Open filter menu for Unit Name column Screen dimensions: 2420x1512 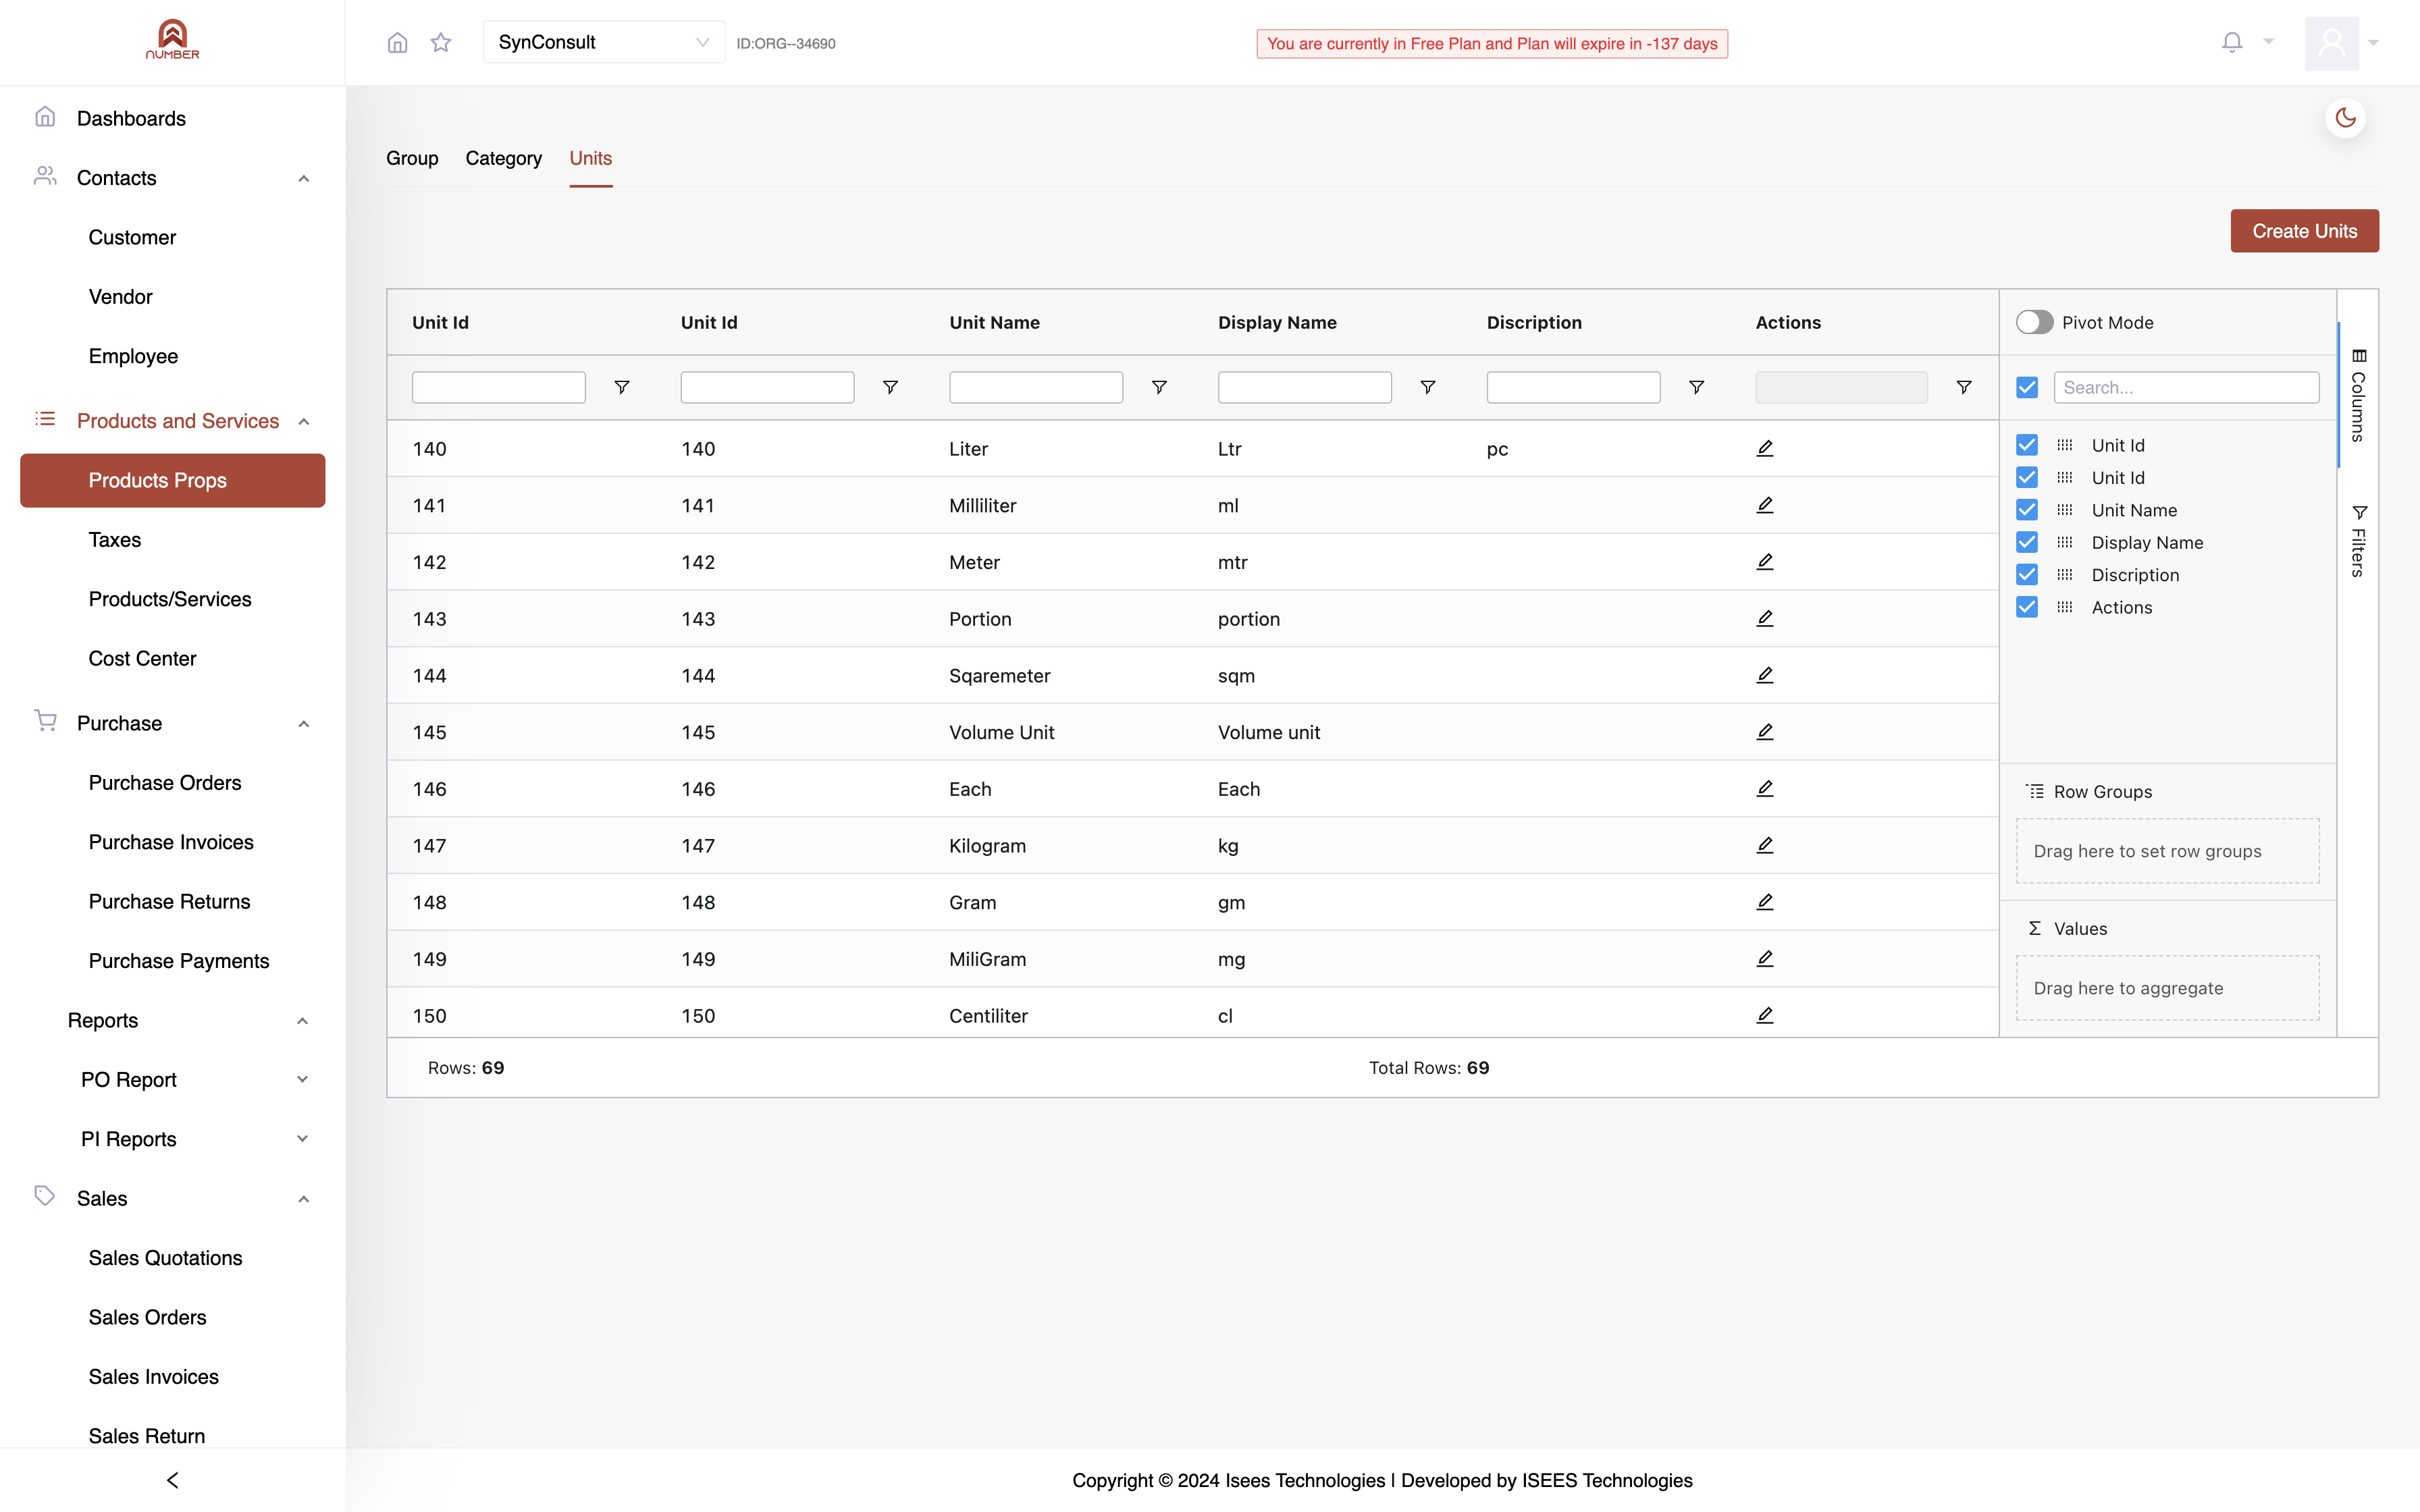tap(1159, 387)
